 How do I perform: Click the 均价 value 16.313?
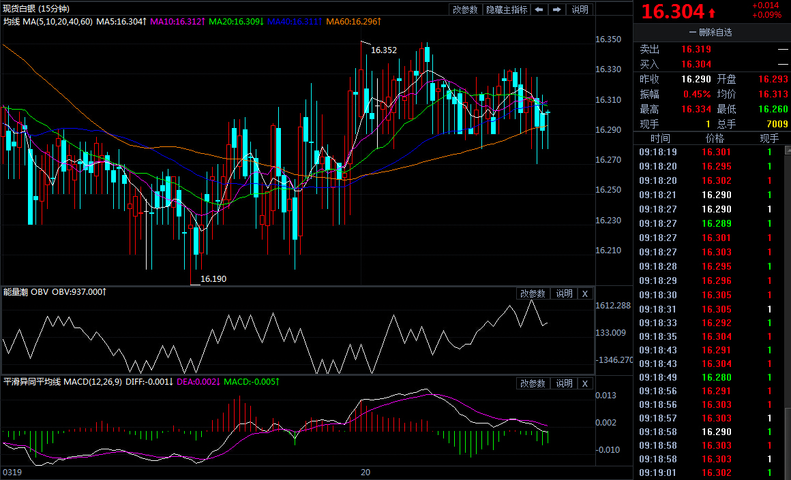pyautogui.click(x=773, y=95)
